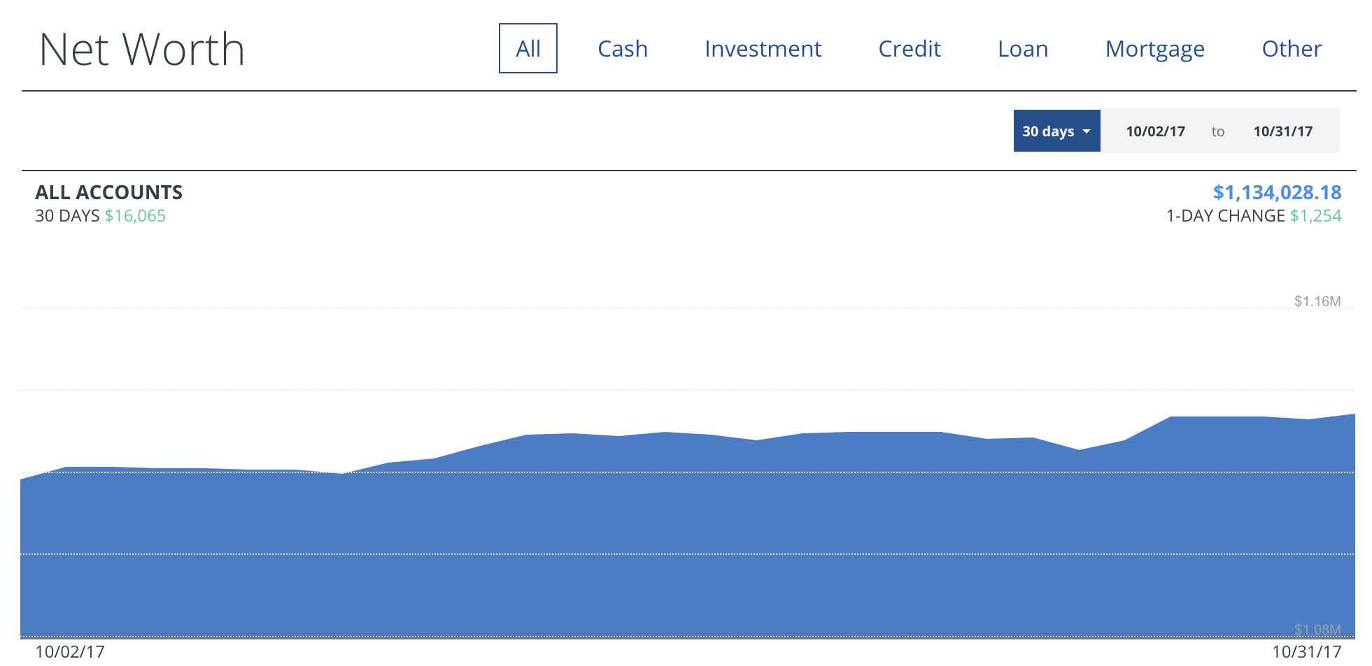Viewport: 1372px width, 666px height.
Task: Switch to the Loan tab
Action: click(1022, 49)
